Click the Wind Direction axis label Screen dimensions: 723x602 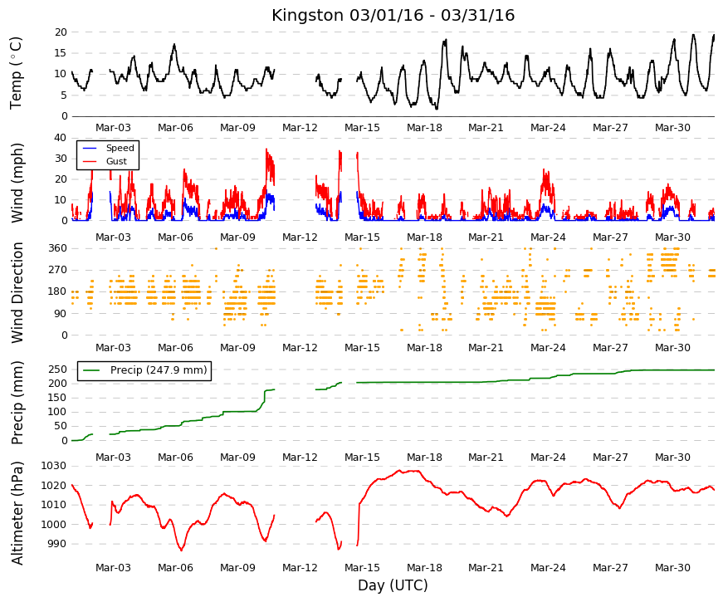click(x=17, y=292)
